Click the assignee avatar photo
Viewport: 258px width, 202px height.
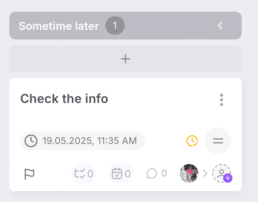[189, 173]
